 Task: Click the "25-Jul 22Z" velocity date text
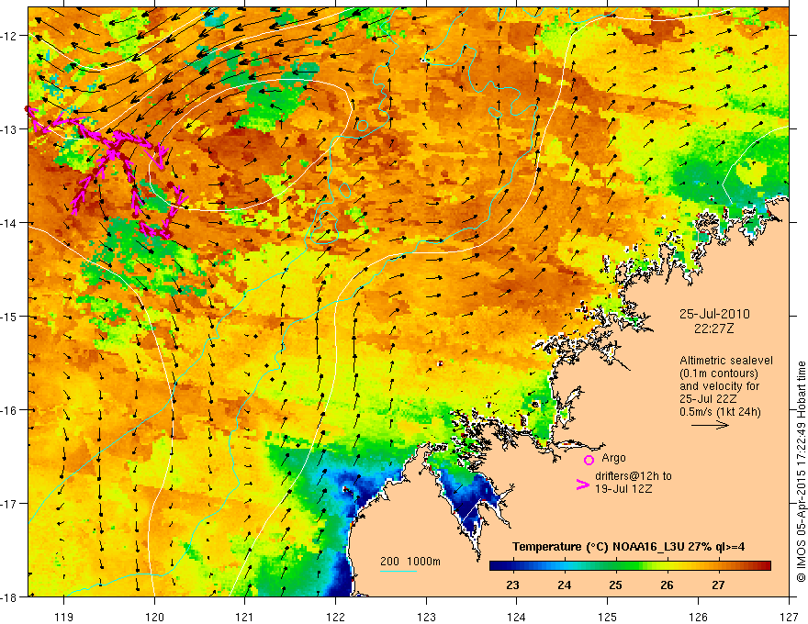(x=708, y=399)
